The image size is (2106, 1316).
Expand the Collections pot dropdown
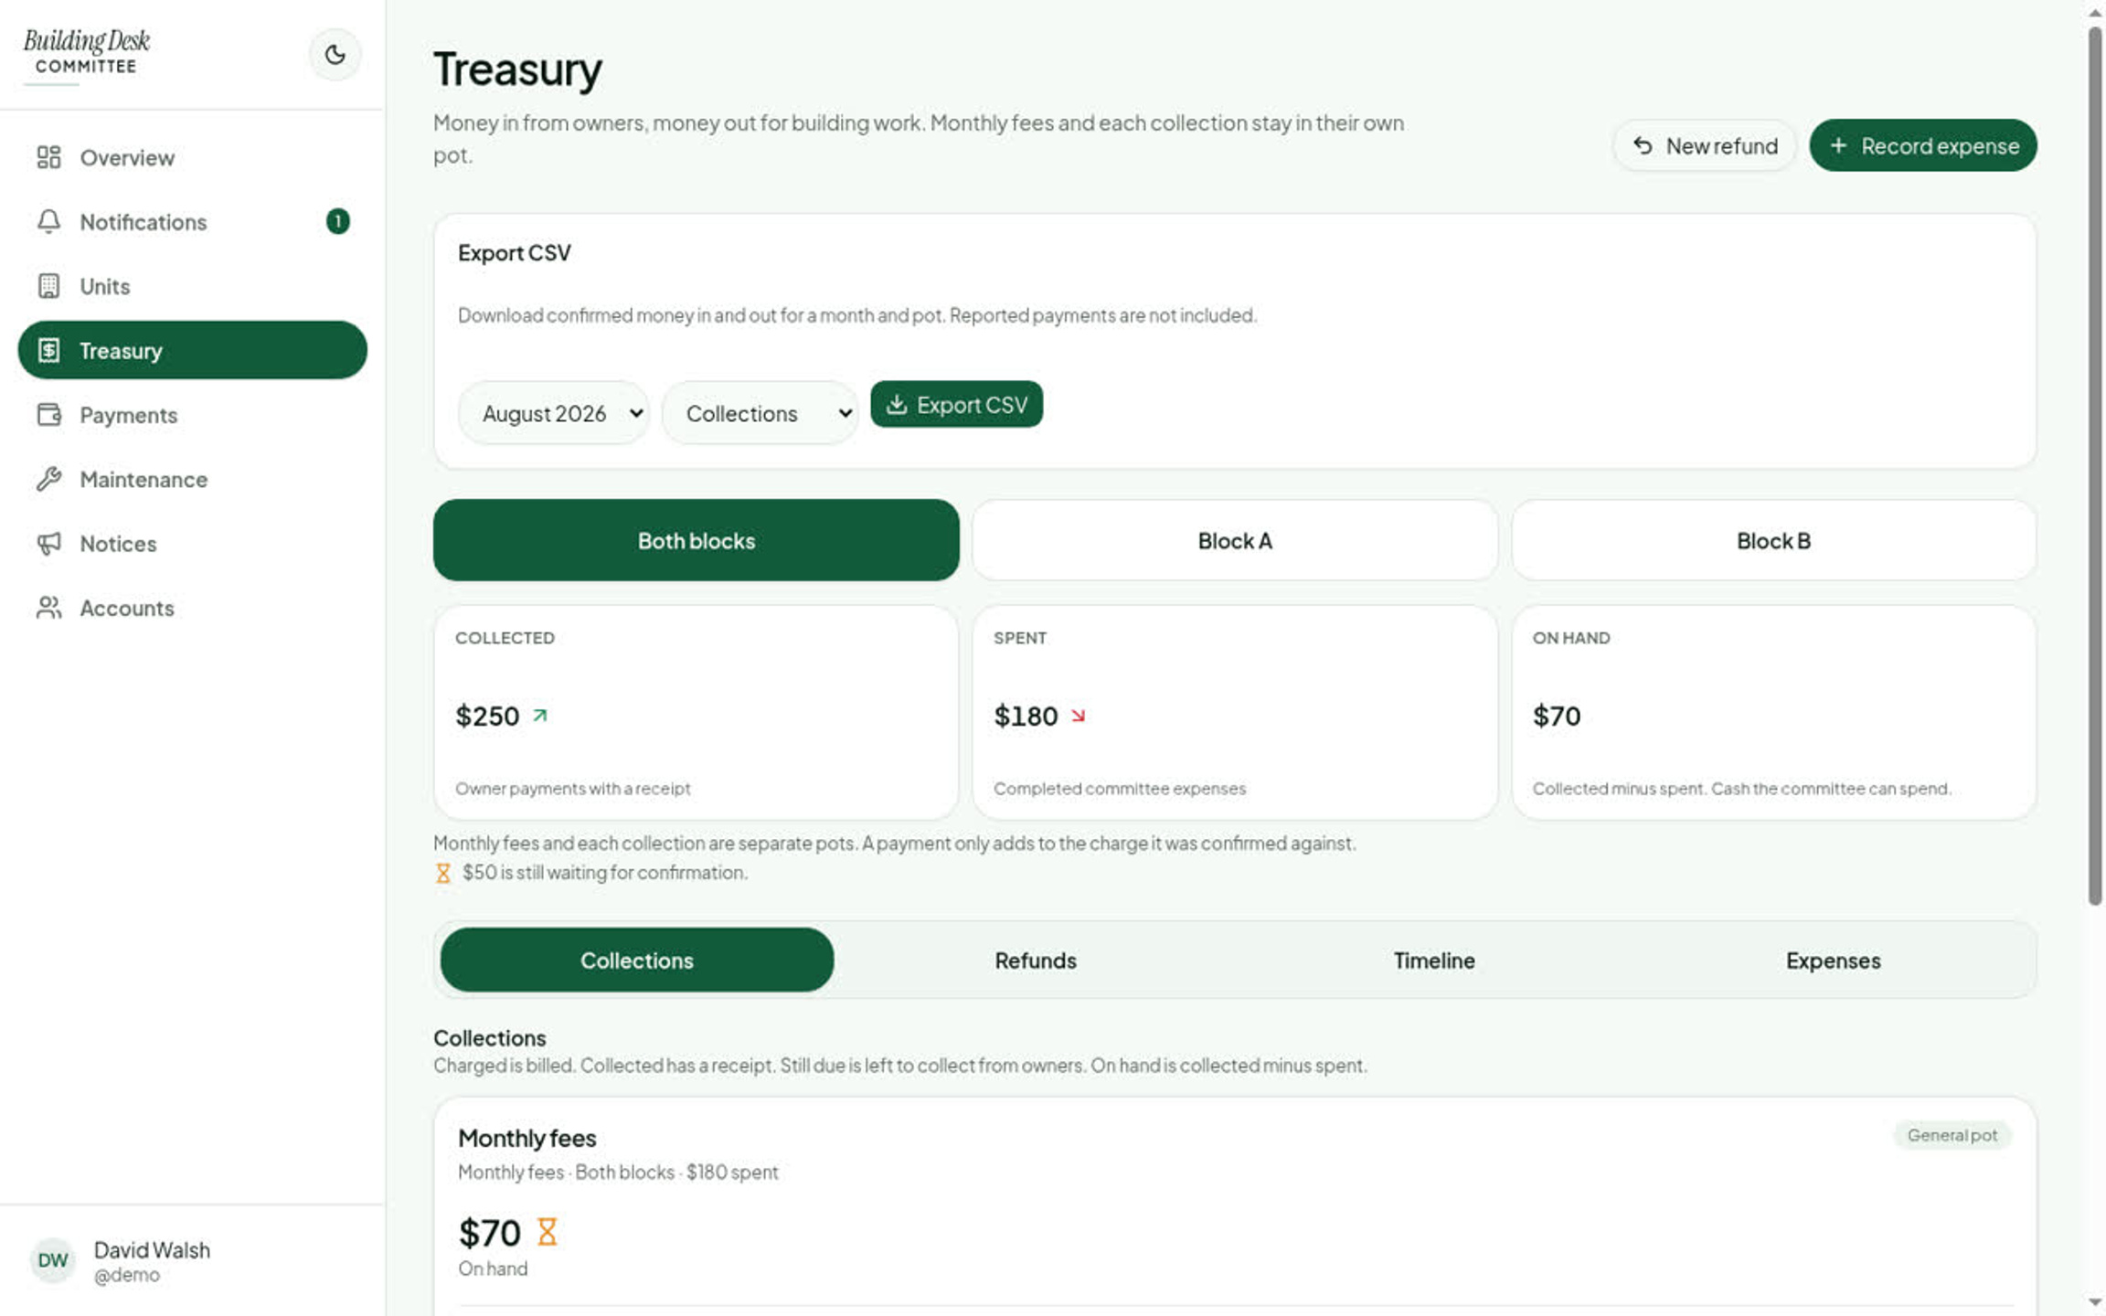coord(760,413)
